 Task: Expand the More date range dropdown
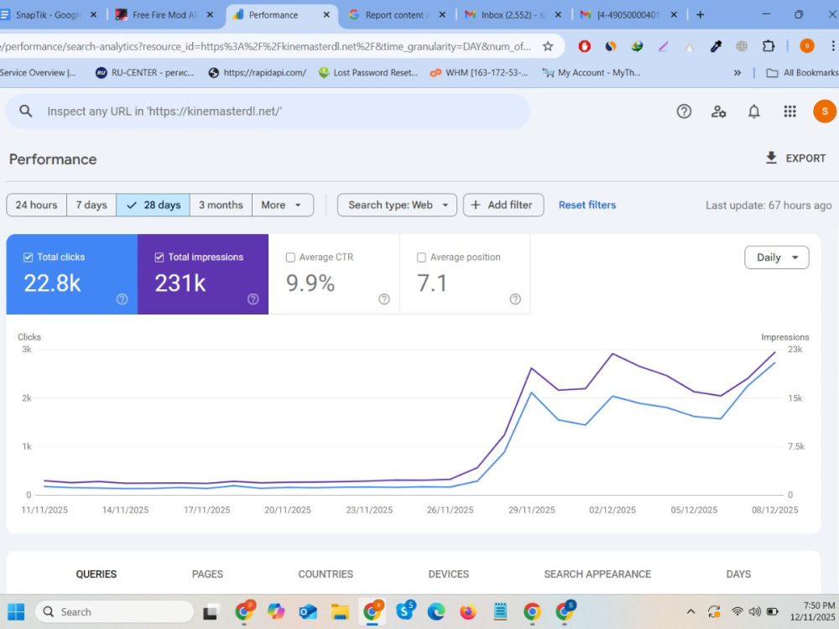[x=283, y=205]
